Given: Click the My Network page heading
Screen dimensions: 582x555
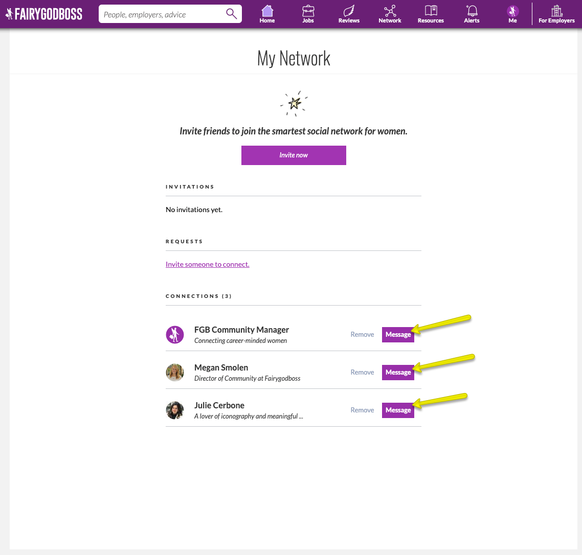Looking at the screenshot, I should pos(294,58).
